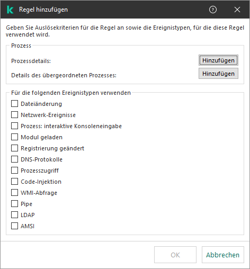Open help via the question mark icon

(x=213, y=10)
